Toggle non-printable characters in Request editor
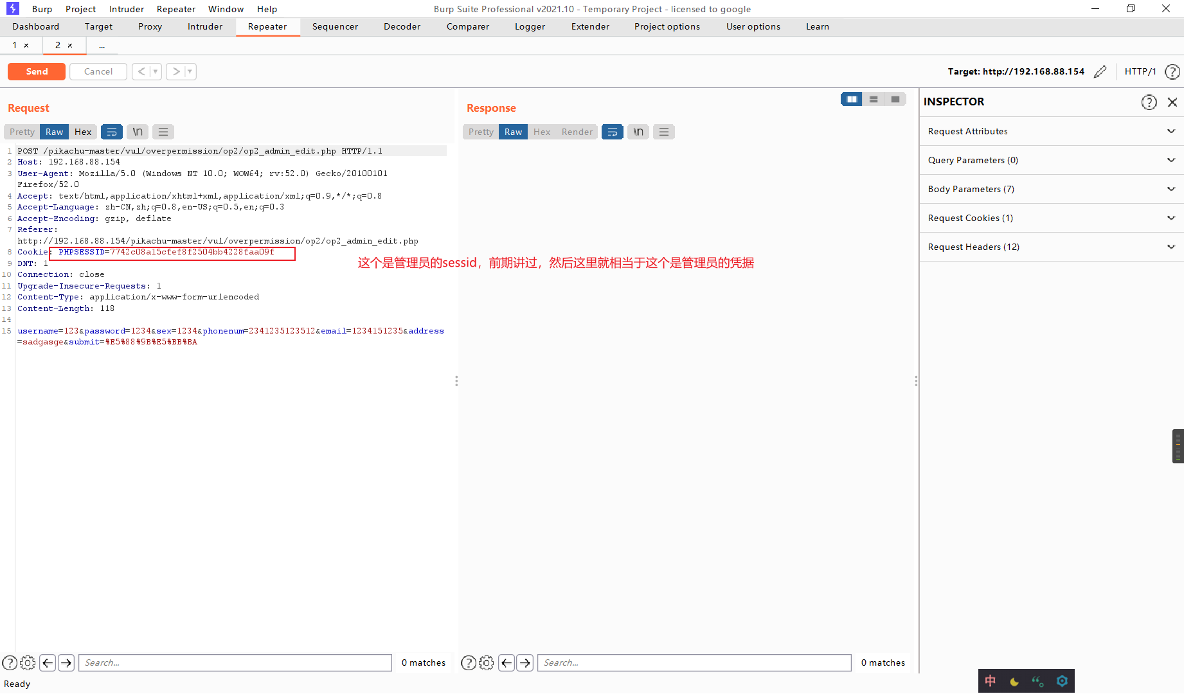This screenshot has height=694, width=1184. point(138,132)
